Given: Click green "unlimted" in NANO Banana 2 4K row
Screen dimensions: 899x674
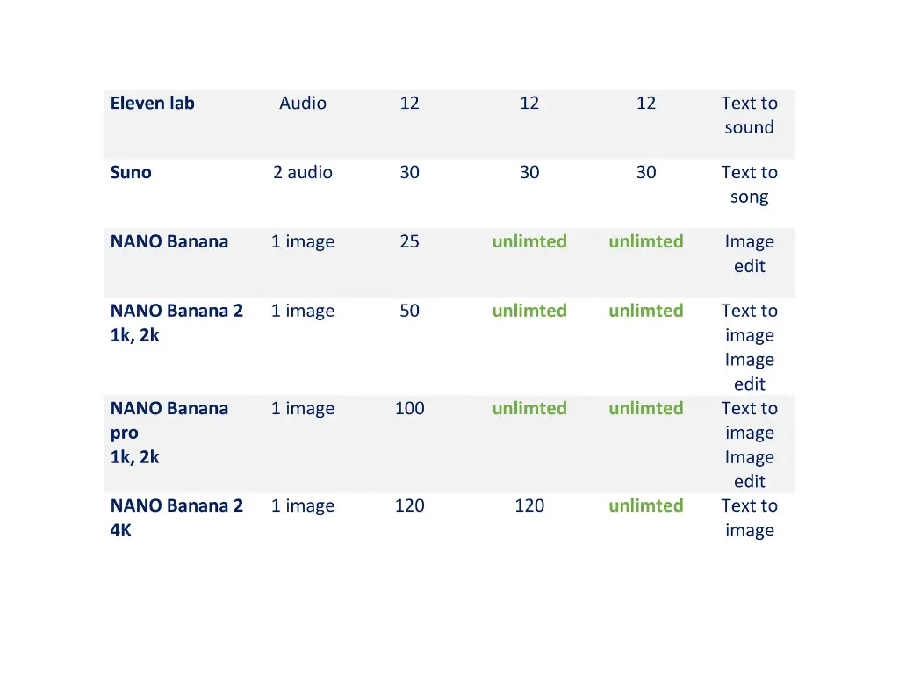Looking at the screenshot, I should click(646, 506).
